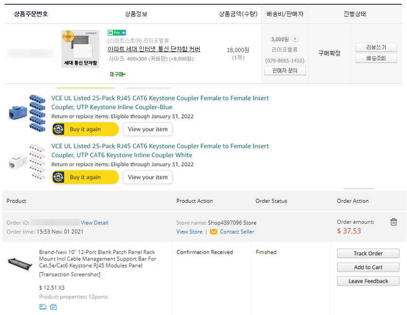Click the $ 12.51 X3 price line

click(x=52, y=288)
